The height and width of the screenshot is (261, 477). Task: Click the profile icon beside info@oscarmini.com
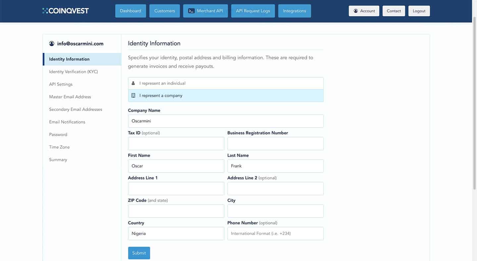(52, 44)
